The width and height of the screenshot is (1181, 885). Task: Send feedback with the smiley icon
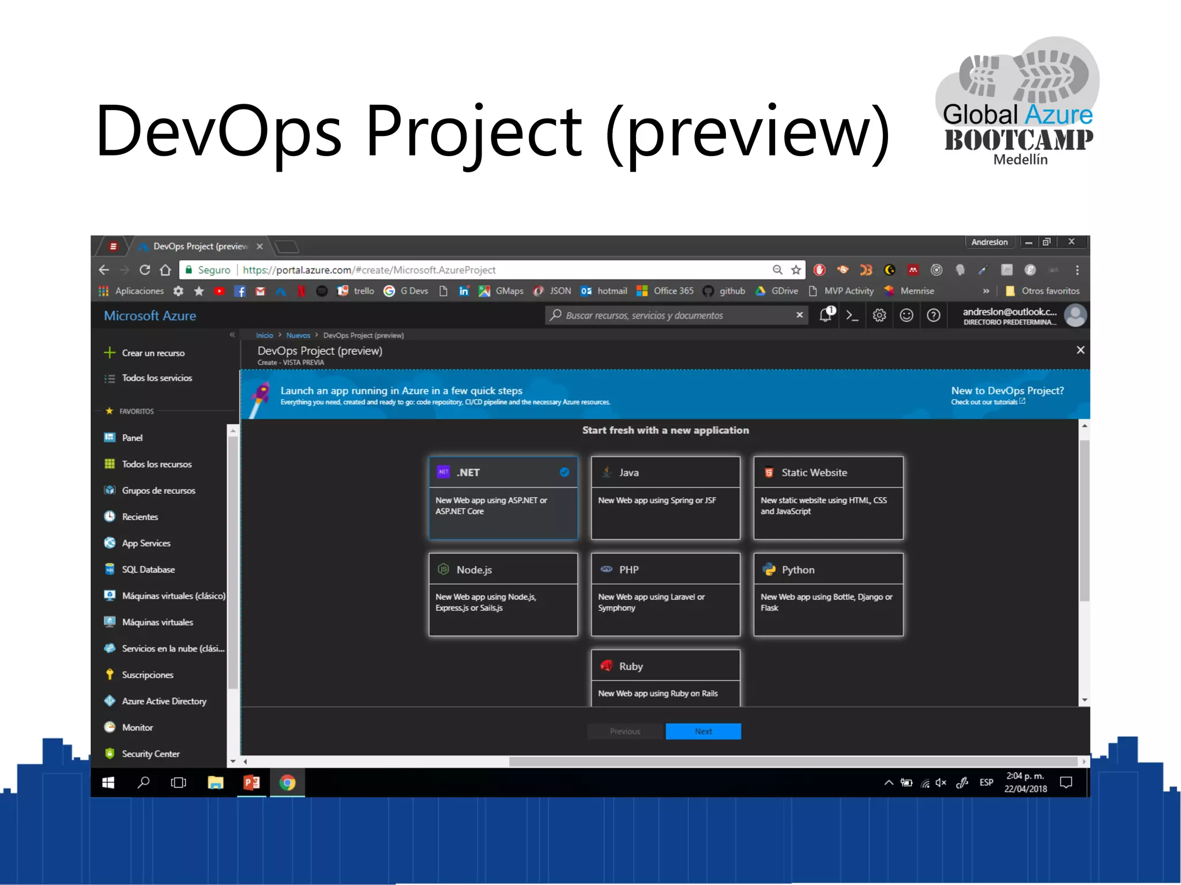(907, 315)
